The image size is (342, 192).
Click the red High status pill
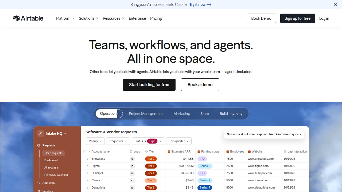point(152,141)
